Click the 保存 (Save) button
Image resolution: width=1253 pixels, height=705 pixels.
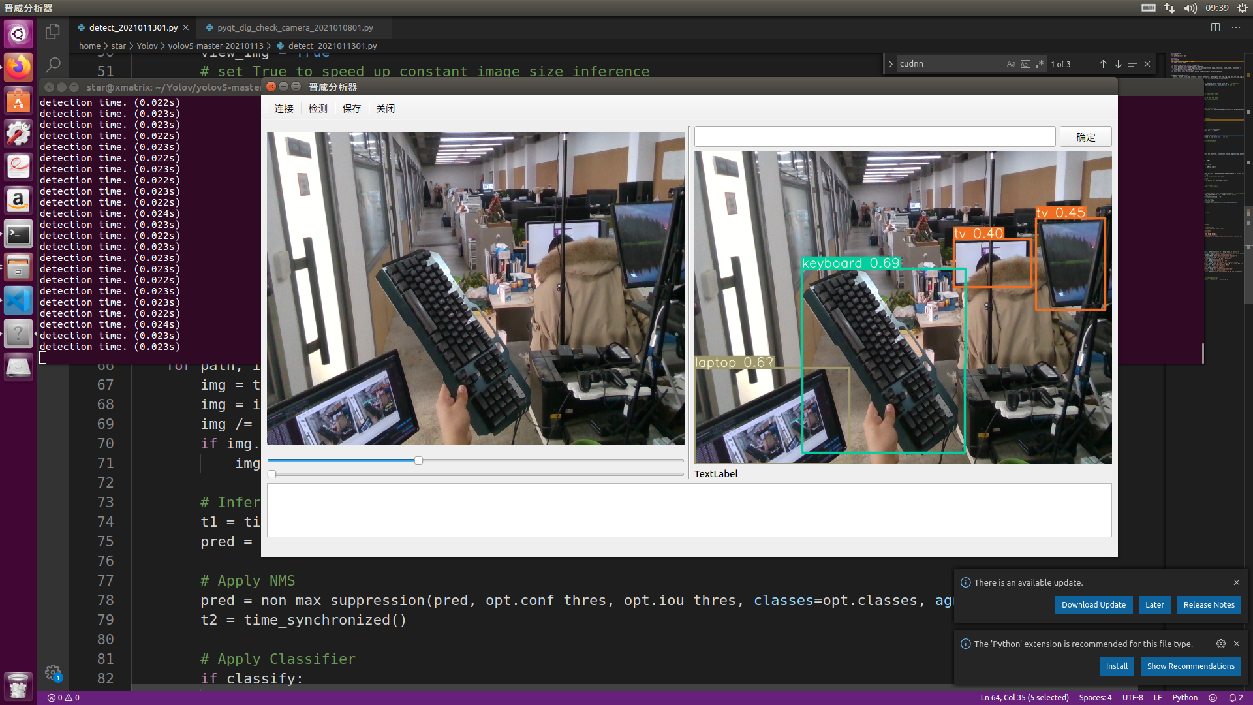point(351,108)
